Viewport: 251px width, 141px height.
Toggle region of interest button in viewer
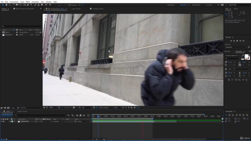pyautogui.click(x=94, y=108)
